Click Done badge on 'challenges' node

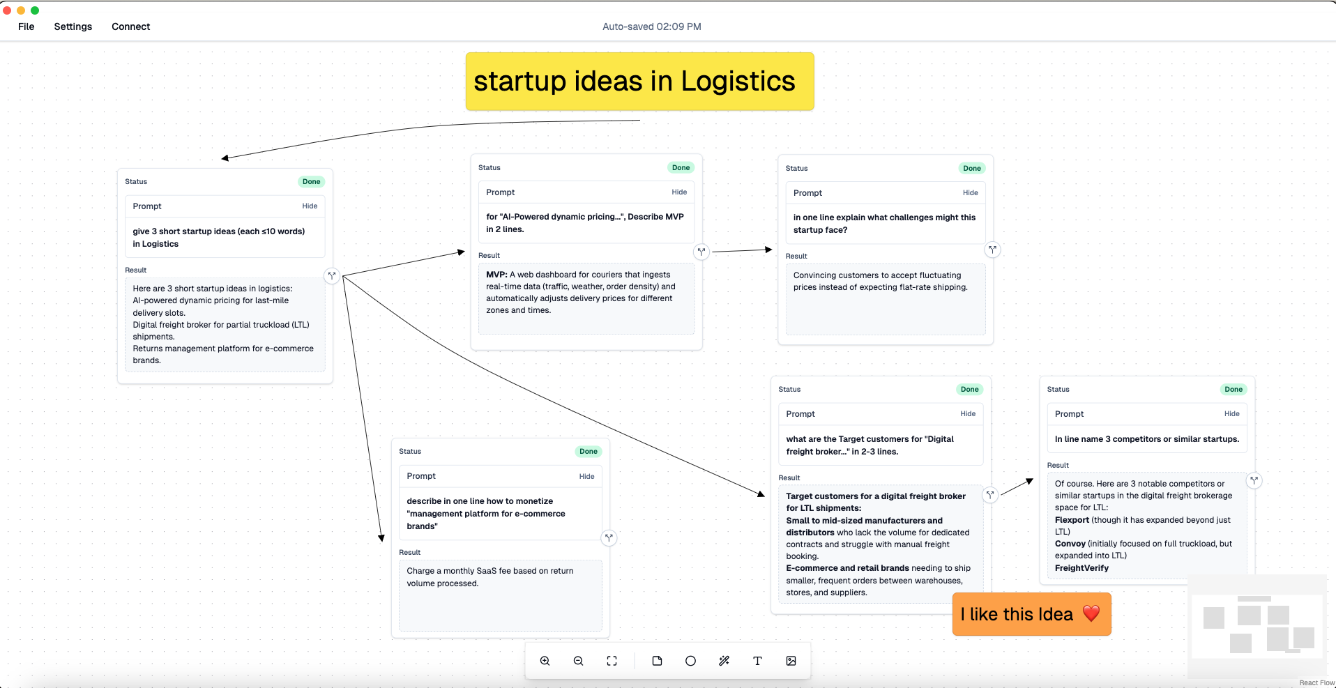point(971,169)
